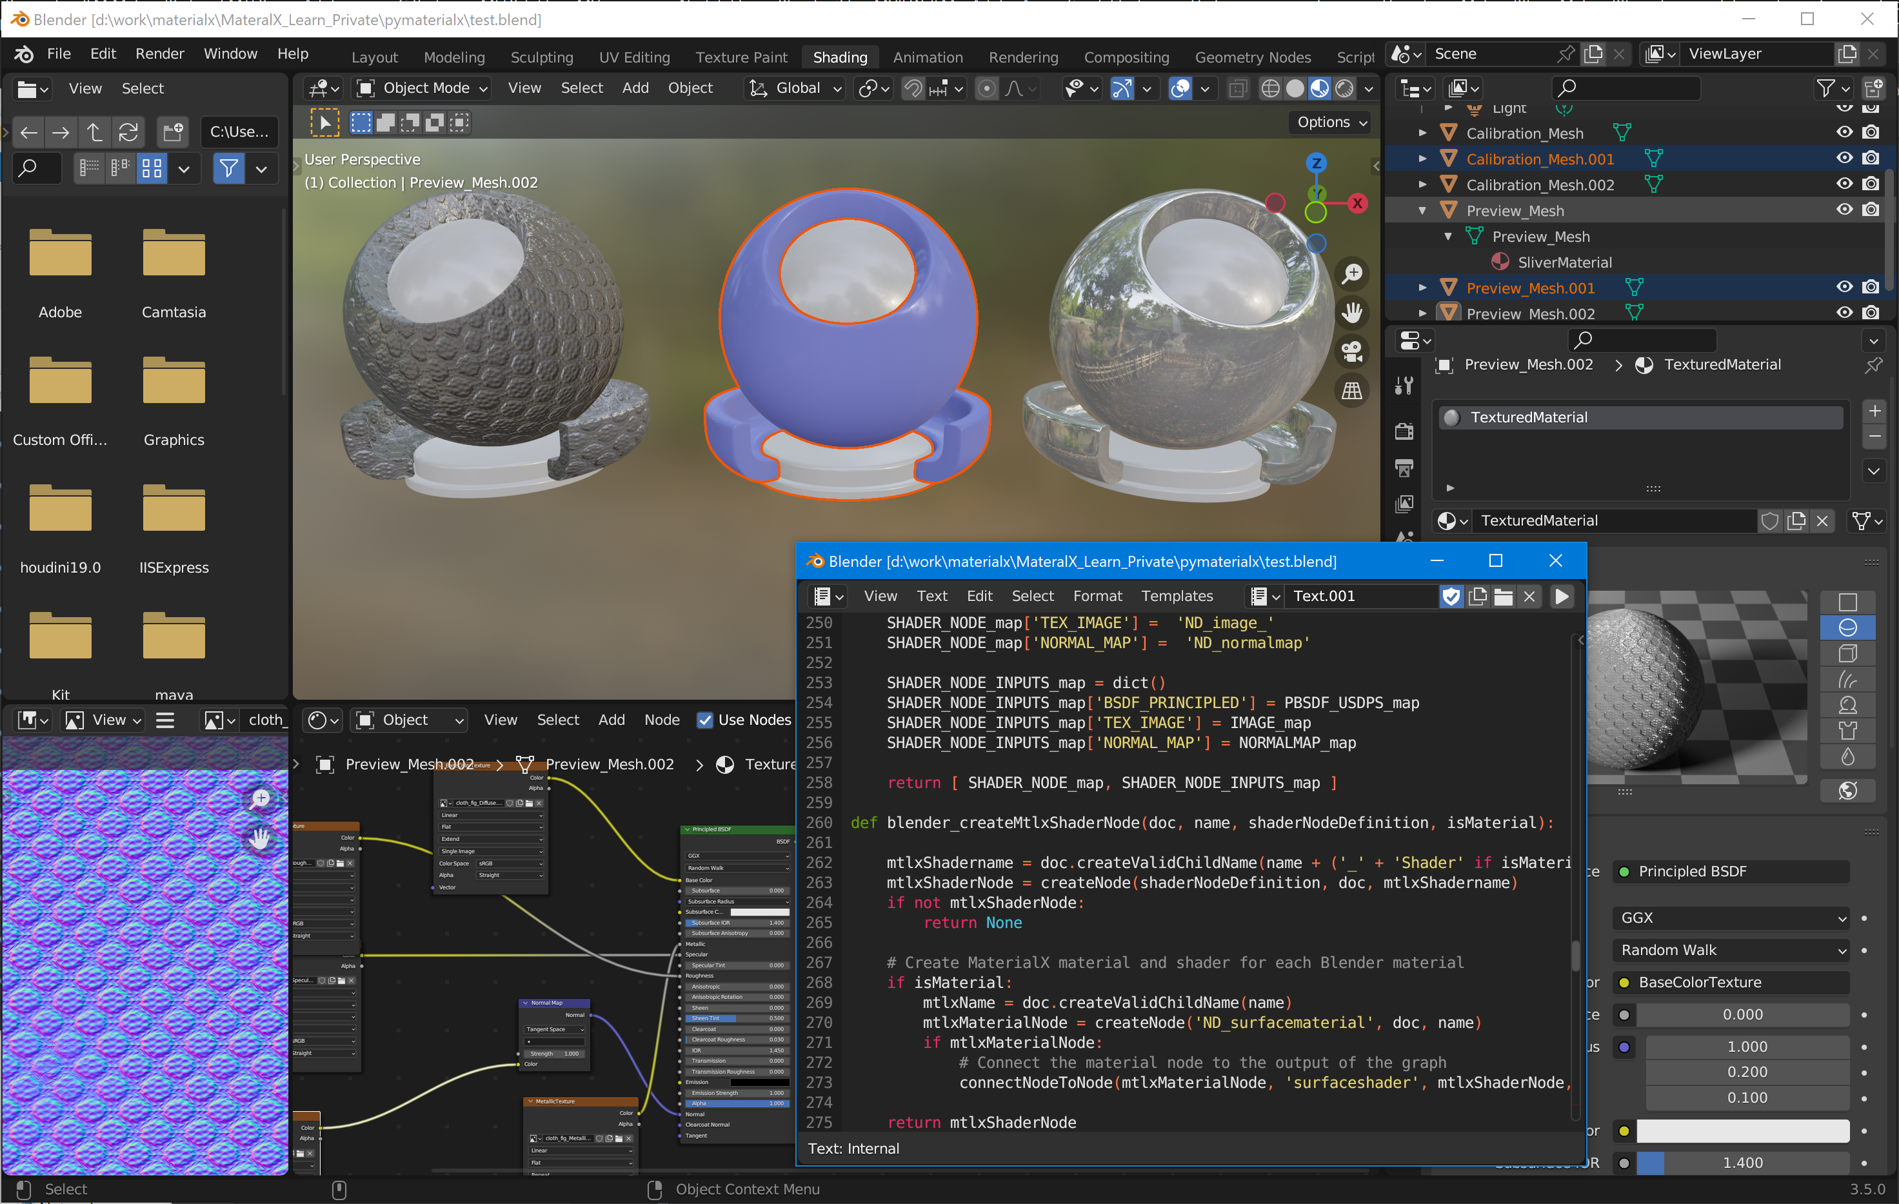Set material preview to world sphere
The width and height of the screenshot is (1899, 1204).
coord(1847,791)
